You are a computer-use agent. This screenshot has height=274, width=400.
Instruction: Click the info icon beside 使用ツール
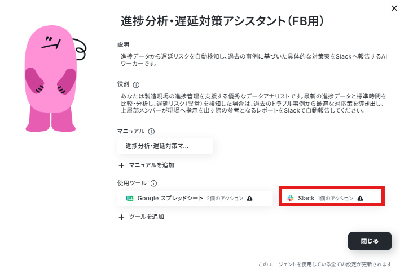(153, 183)
